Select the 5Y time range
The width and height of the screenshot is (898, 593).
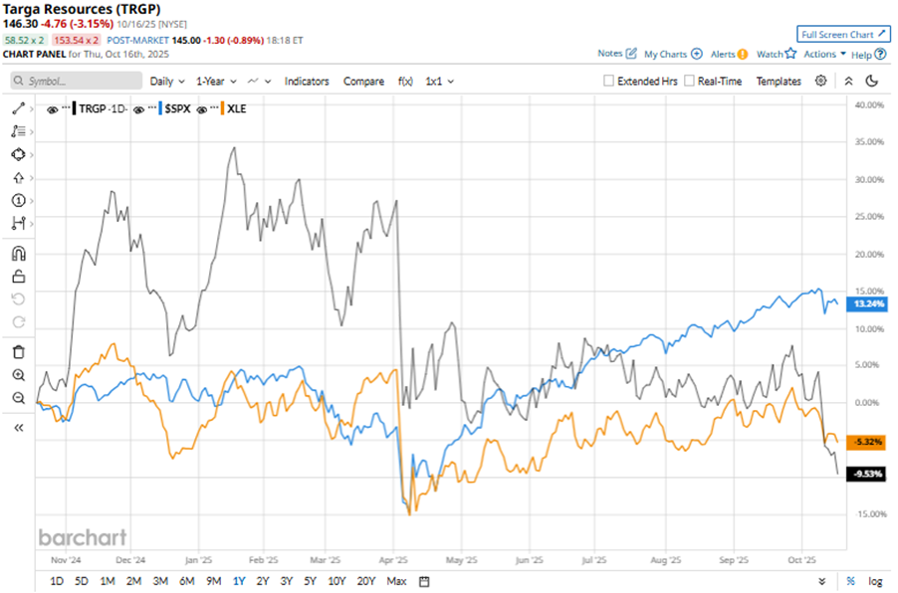(x=310, y=581)
